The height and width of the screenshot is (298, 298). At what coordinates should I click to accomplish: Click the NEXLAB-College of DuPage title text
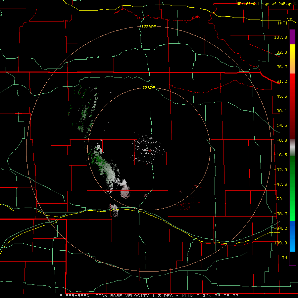point(264,4)
